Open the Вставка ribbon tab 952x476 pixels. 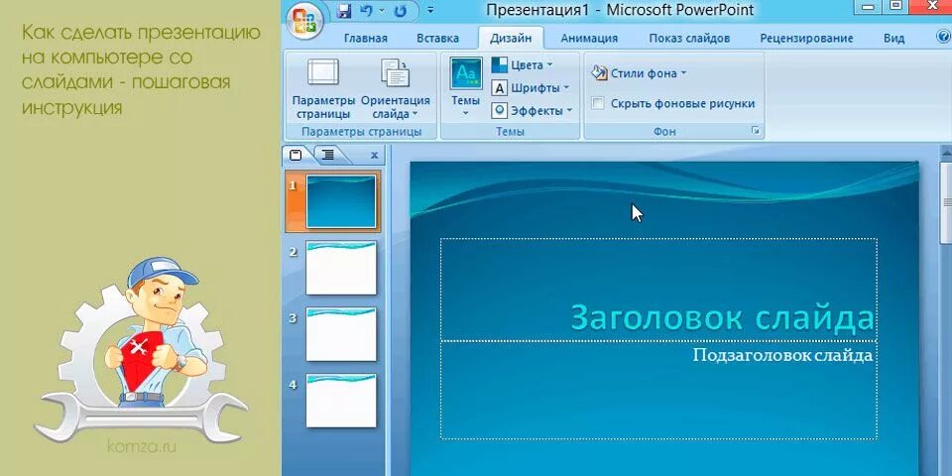coord(437,39)
